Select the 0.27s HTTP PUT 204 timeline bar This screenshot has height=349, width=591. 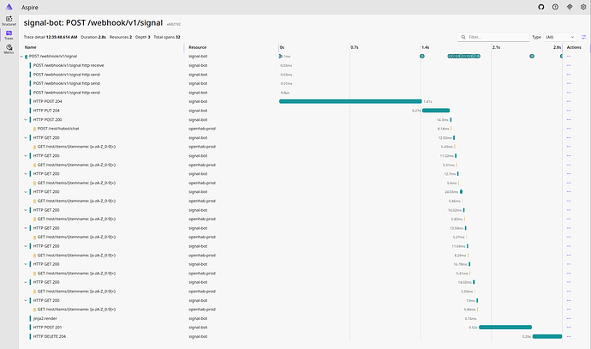436,111
